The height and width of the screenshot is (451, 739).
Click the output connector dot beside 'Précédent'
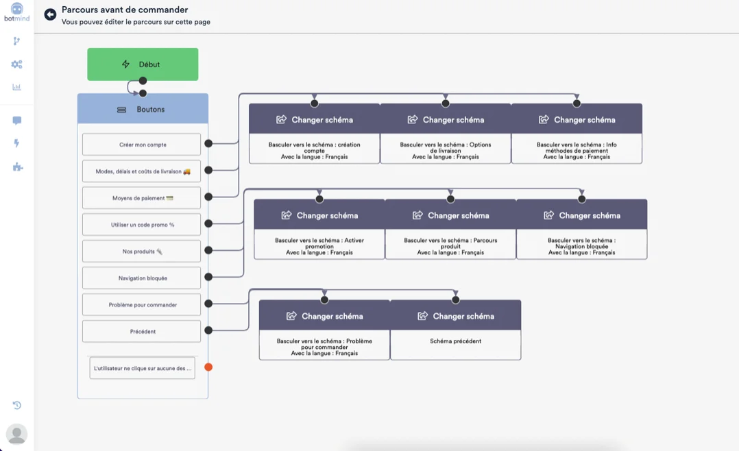click(x=208, y=330)
